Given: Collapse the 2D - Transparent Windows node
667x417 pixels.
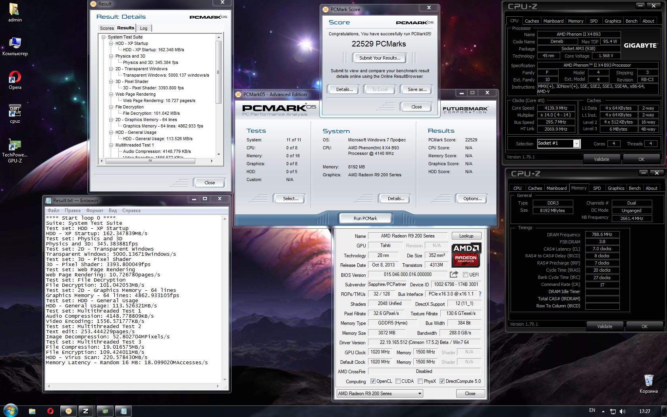Looking at the screenshot, I should (x=111, y=69).
